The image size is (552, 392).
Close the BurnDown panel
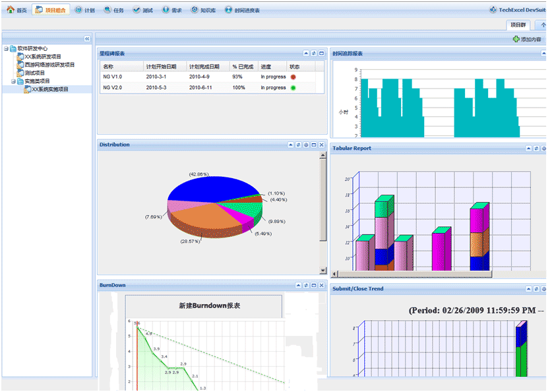tap(321, 285)
